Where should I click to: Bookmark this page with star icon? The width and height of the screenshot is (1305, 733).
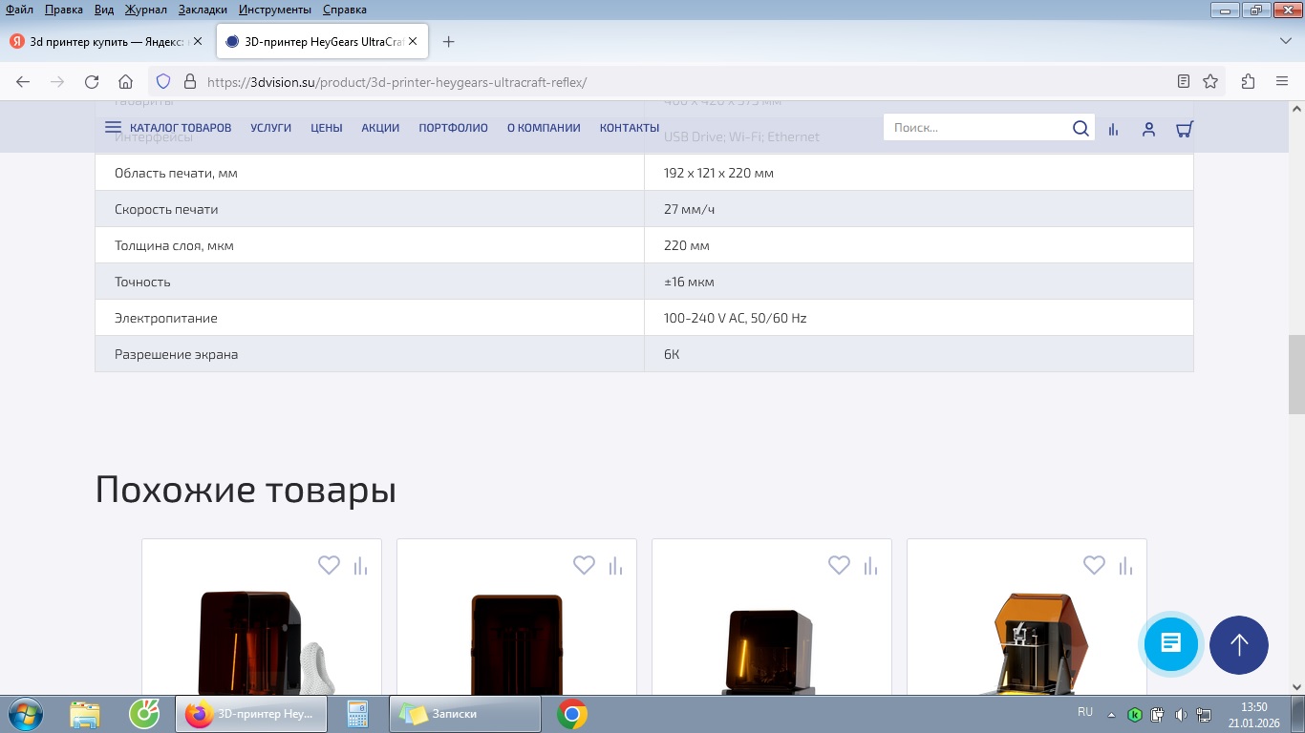click(1210, 82)
